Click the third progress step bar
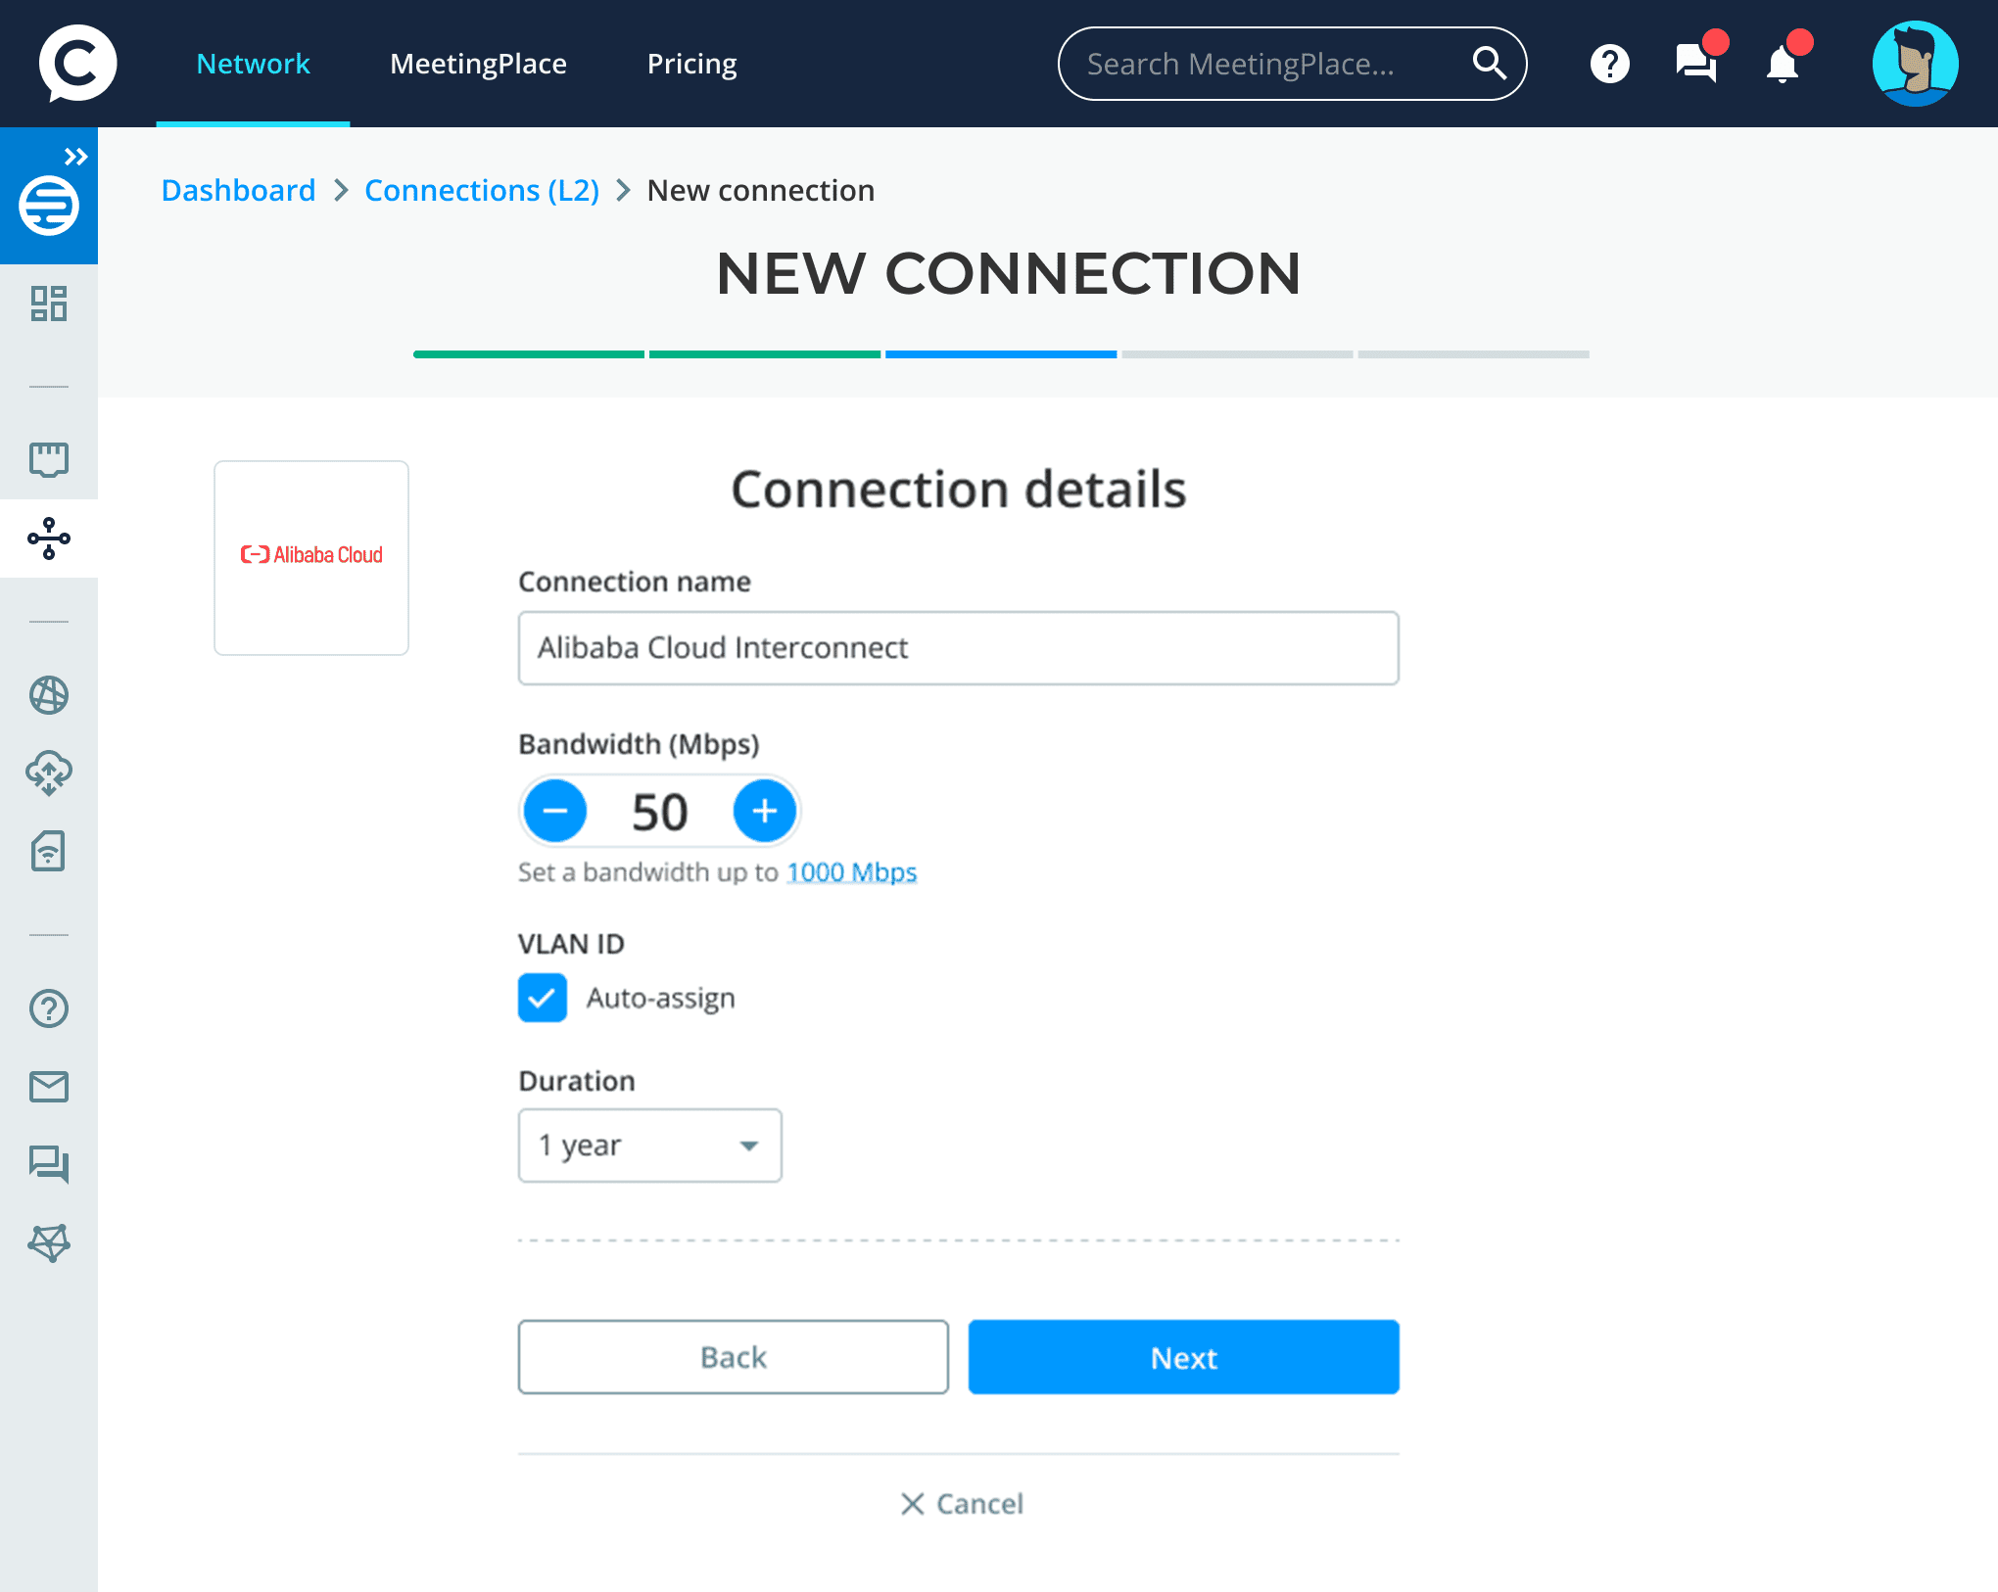Image resolution: width=1998 pixels, height=1592 pixels. [1000, 354]
